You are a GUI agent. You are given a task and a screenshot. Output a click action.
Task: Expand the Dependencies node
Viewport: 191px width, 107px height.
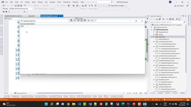[154, 32]
